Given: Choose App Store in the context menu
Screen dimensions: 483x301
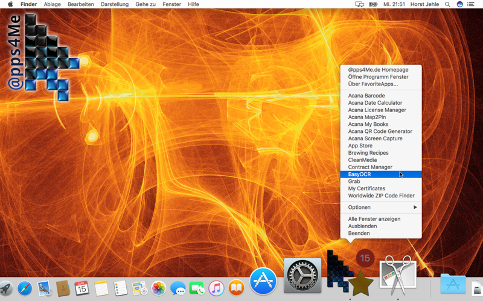Looking at the screenshot, I should click(x=381, y=146).
